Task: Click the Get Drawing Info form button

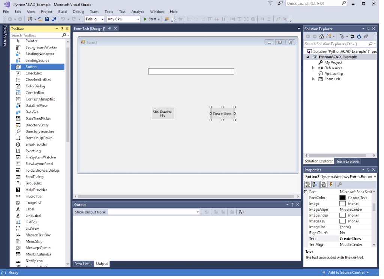Action: 163,113
